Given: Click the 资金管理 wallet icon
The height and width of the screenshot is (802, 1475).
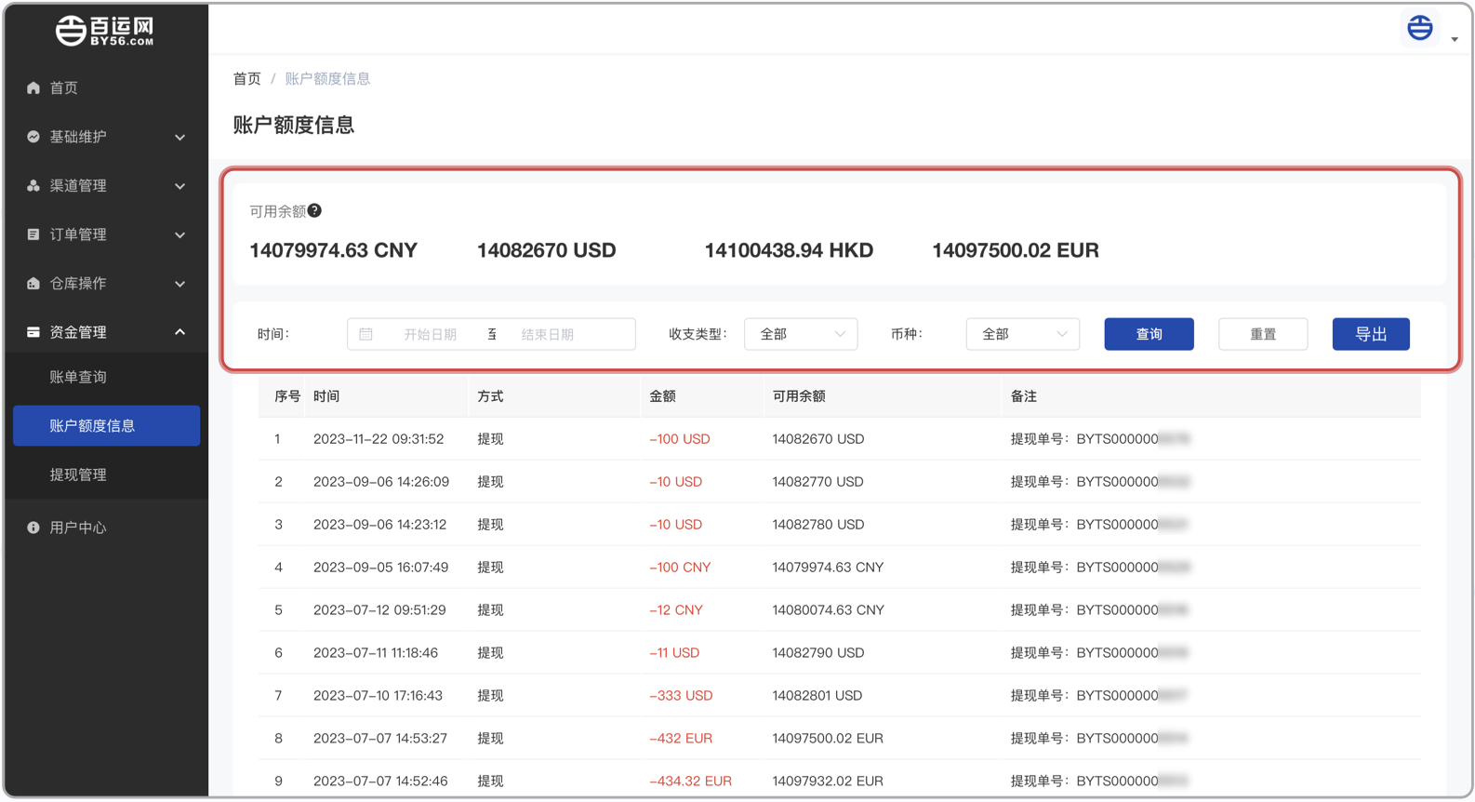Looking at the screenshot, I should tap(33, 332).
